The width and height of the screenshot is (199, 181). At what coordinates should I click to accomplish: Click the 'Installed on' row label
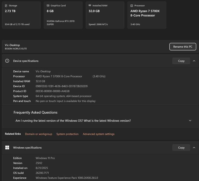pos(20,168)
